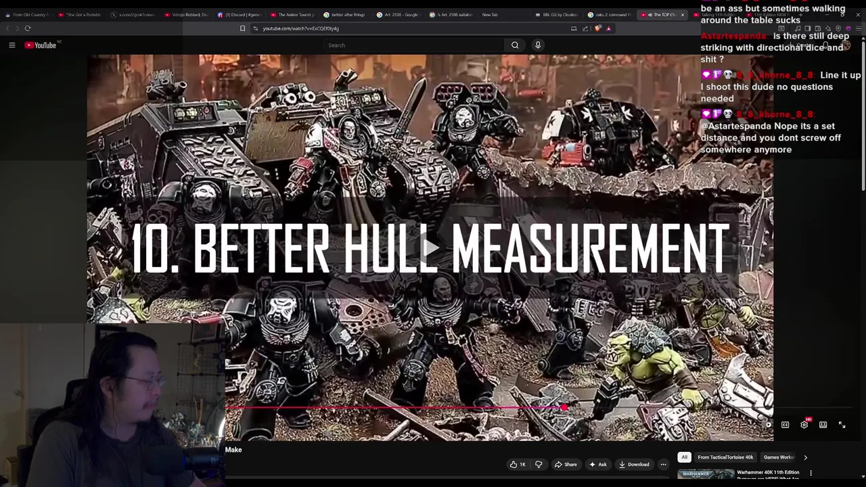Open the Brave shields lion icon

597,28
